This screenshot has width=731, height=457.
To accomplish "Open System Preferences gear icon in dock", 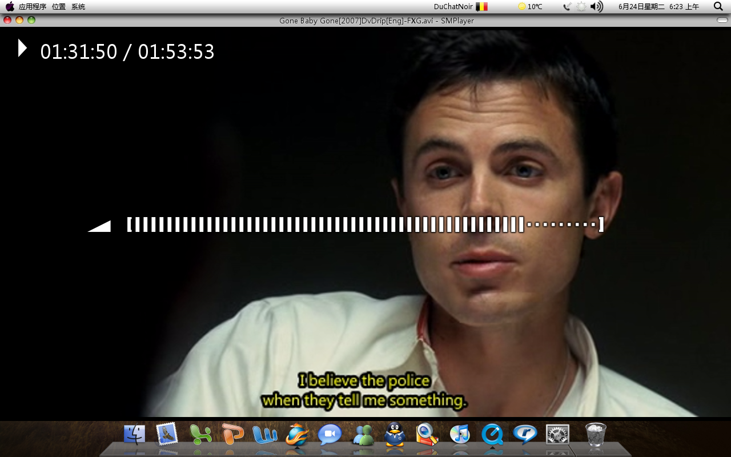I will pyautogui.click(x=557, y=434).
